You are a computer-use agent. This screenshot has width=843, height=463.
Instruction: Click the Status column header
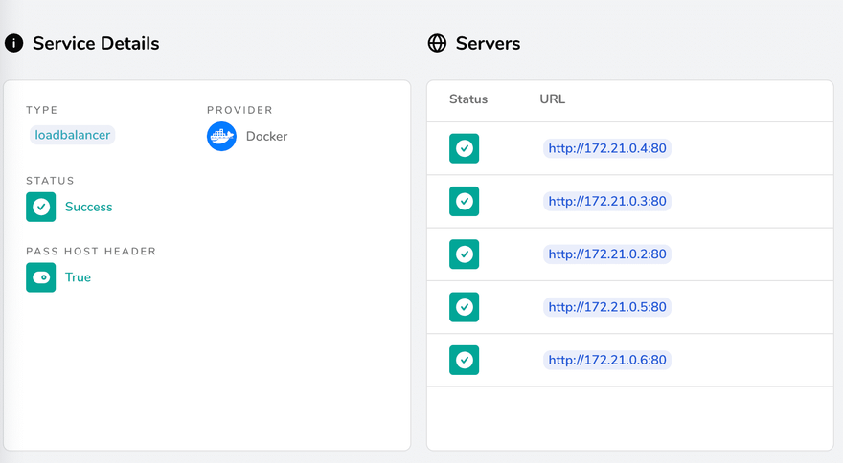pyautogui.click(x=468, y=99)
